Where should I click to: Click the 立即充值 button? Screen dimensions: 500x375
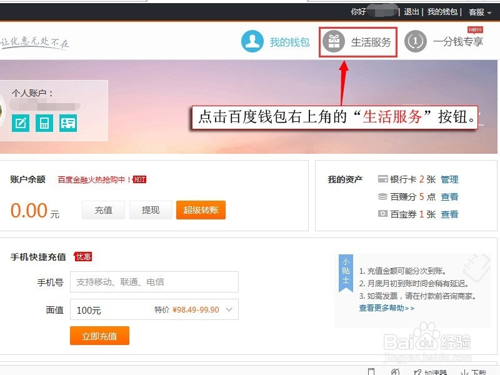click(99, 336)
